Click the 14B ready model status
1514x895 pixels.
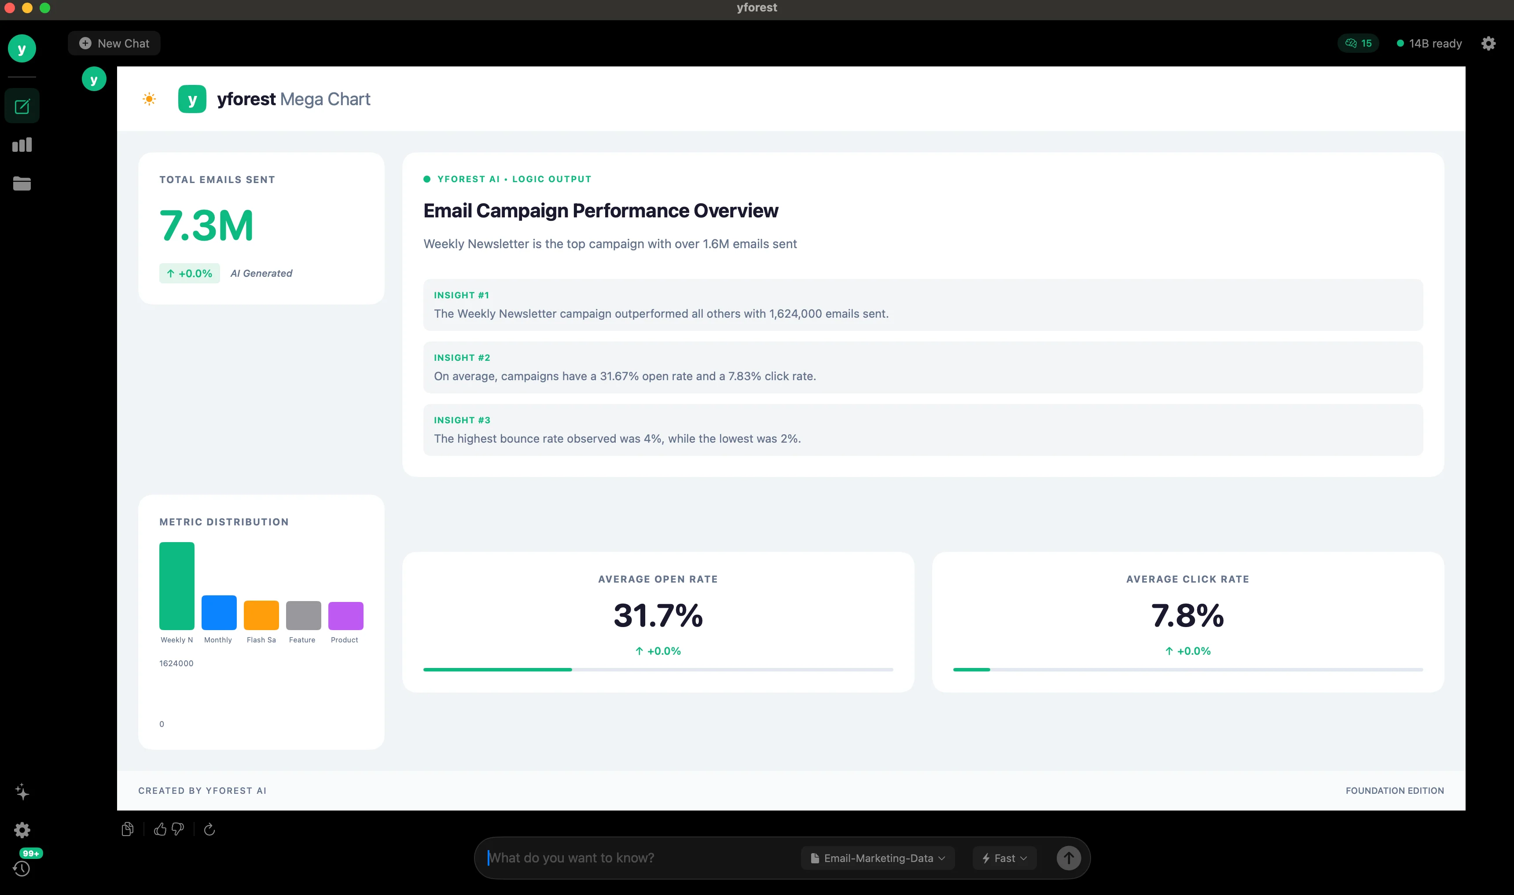[x=1429, y=44]
